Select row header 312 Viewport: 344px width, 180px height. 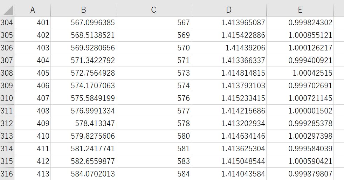tap(7, 123)
